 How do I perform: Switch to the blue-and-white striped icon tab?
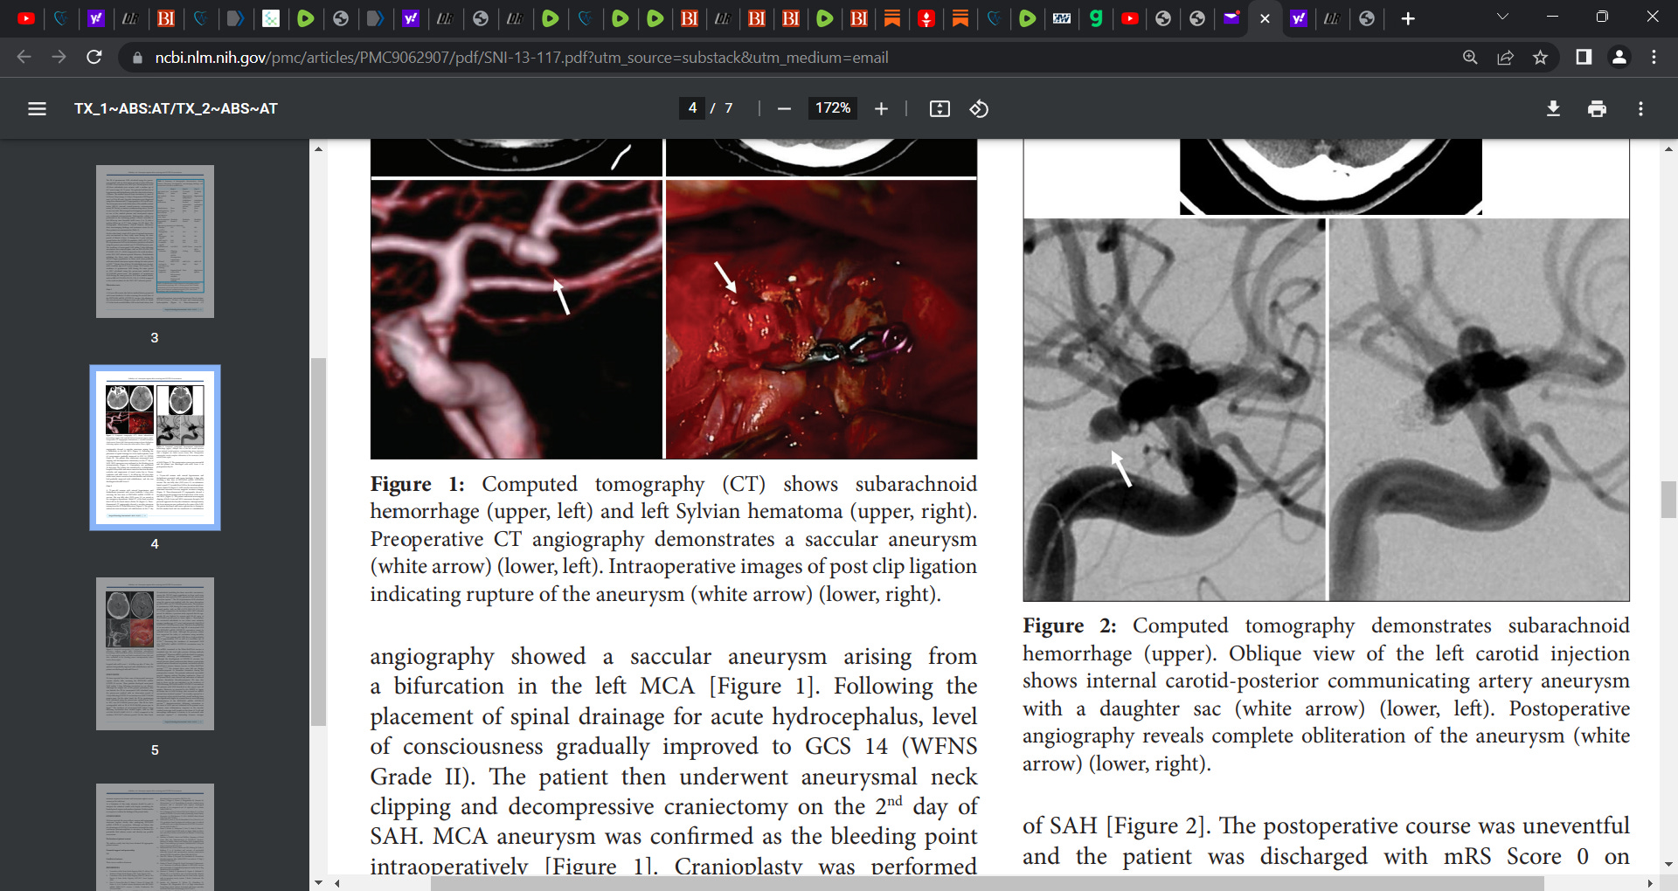click(1062, 18)
